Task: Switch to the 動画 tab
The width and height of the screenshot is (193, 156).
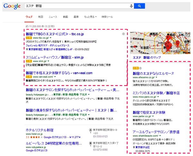Action: [66, 17]
